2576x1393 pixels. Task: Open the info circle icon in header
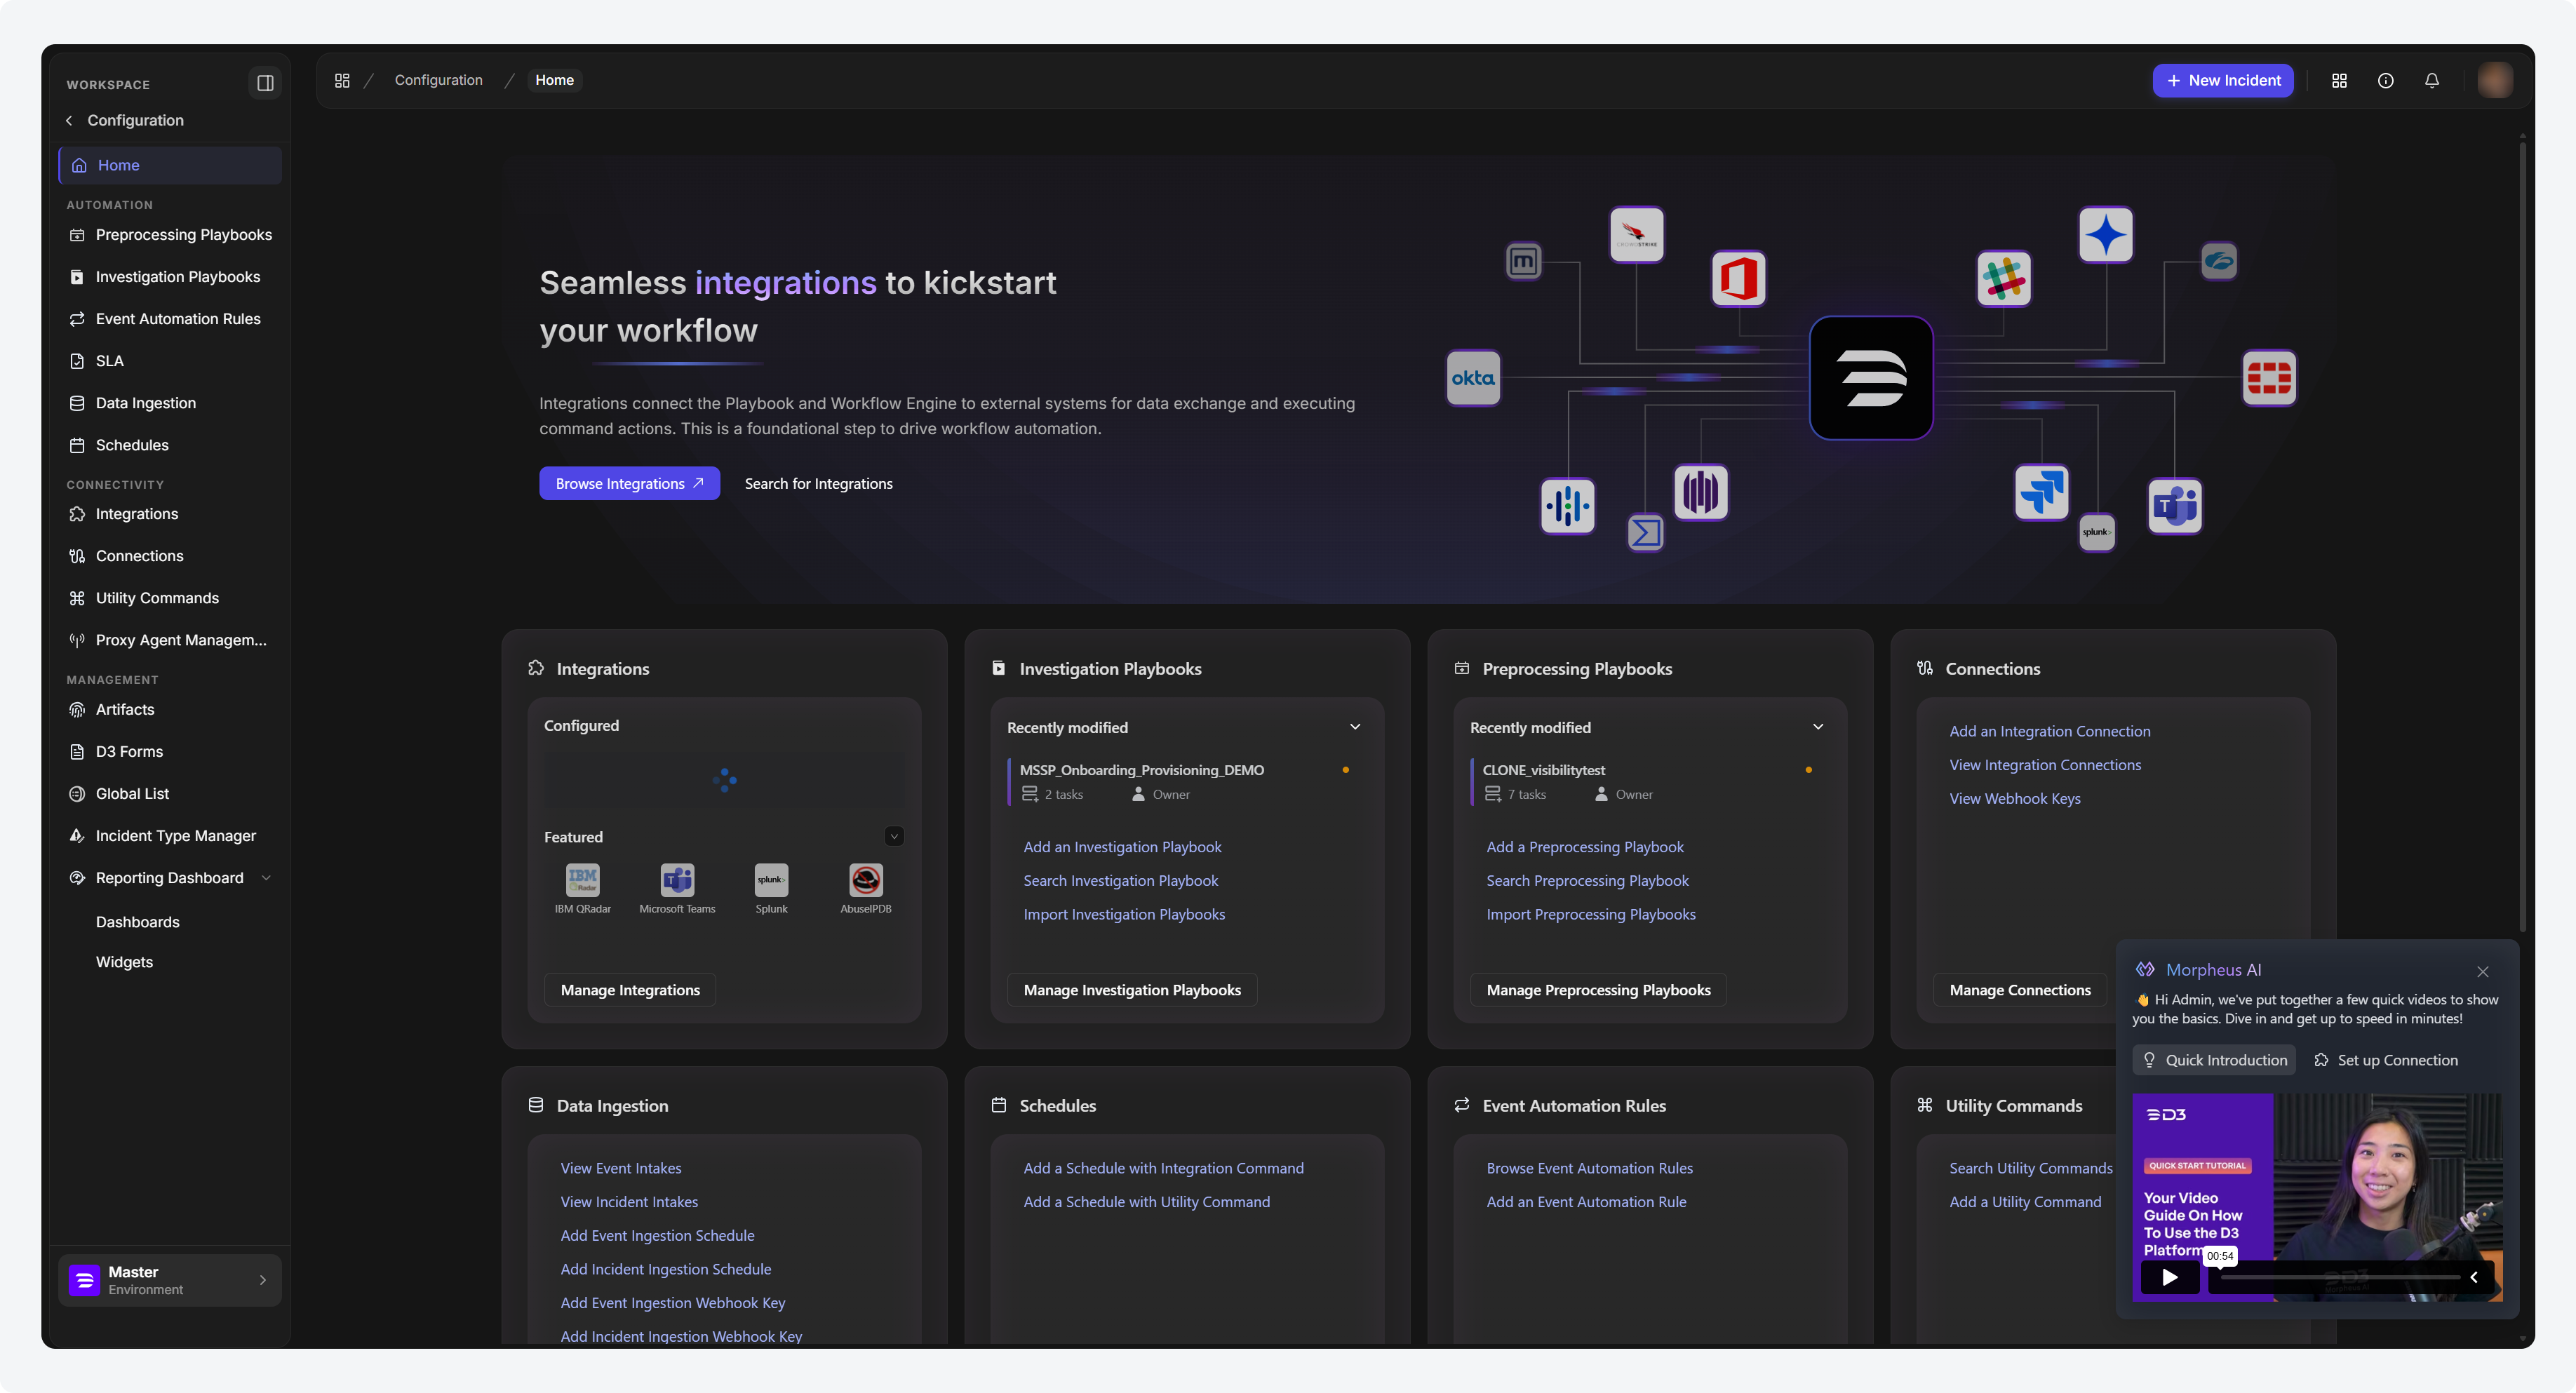2385,80
